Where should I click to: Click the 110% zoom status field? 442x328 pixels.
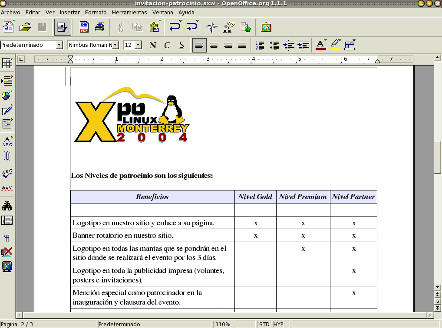click(223, 324)
